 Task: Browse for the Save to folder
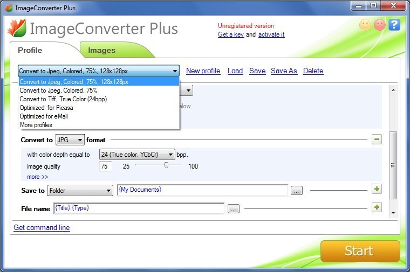[297, 191]
